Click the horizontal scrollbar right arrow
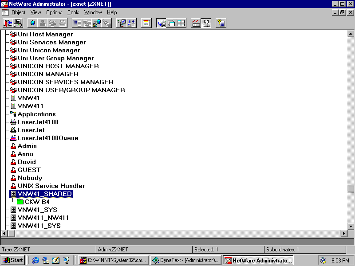Viewport: 355px width, 266px height. coord(344,233)
